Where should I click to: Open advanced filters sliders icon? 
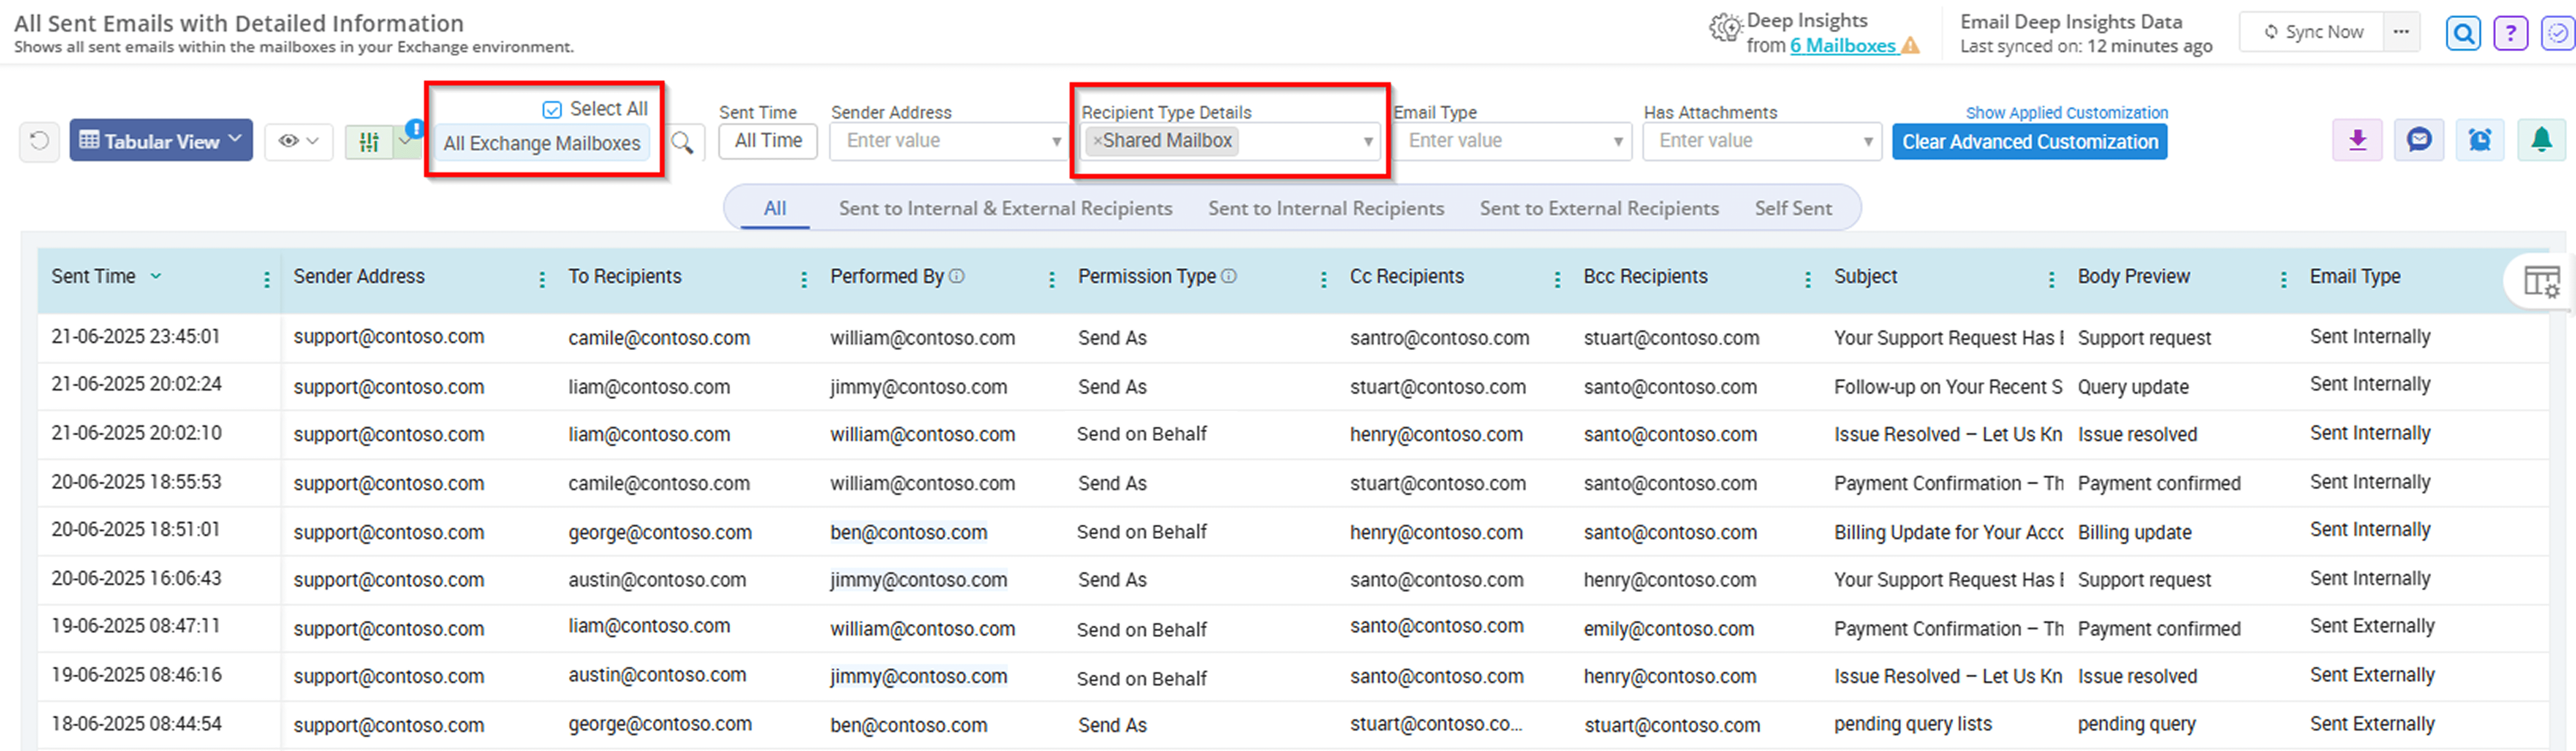(370, 141)
